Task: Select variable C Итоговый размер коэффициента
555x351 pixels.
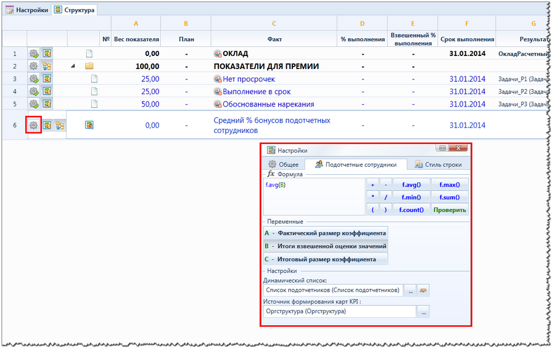Action: coord(326,259)
